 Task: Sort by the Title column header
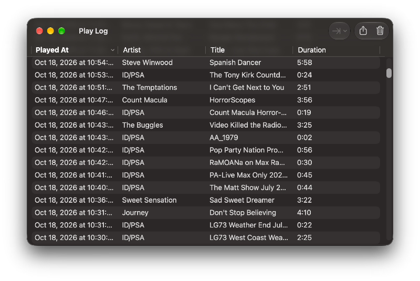pyautogui.click(x=217, y=50)
